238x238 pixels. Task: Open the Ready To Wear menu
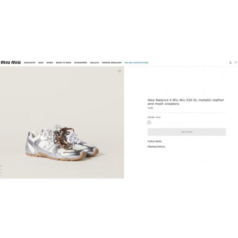pyautogui.click(x=63, y=63)
